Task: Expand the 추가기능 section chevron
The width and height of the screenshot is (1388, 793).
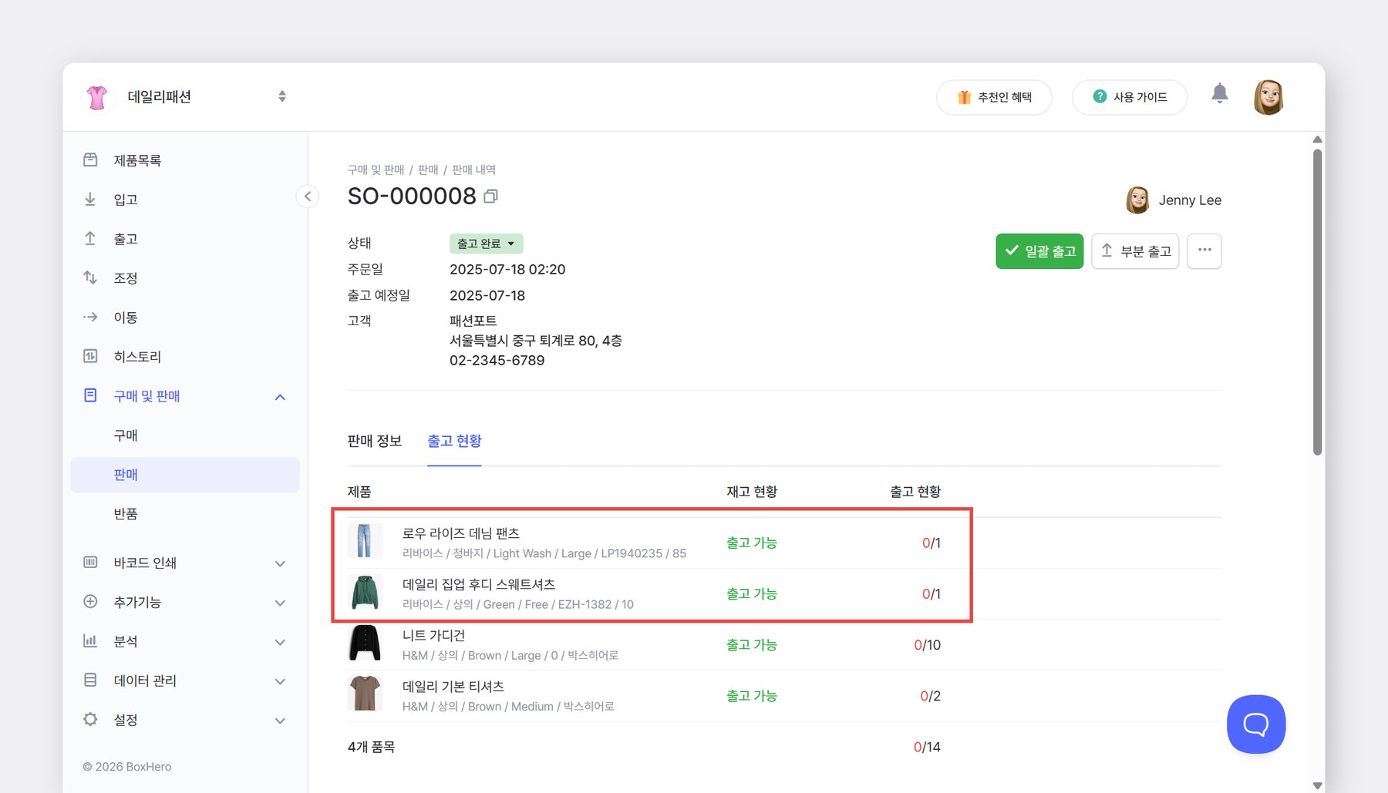Action: click(x=279, y=603)
